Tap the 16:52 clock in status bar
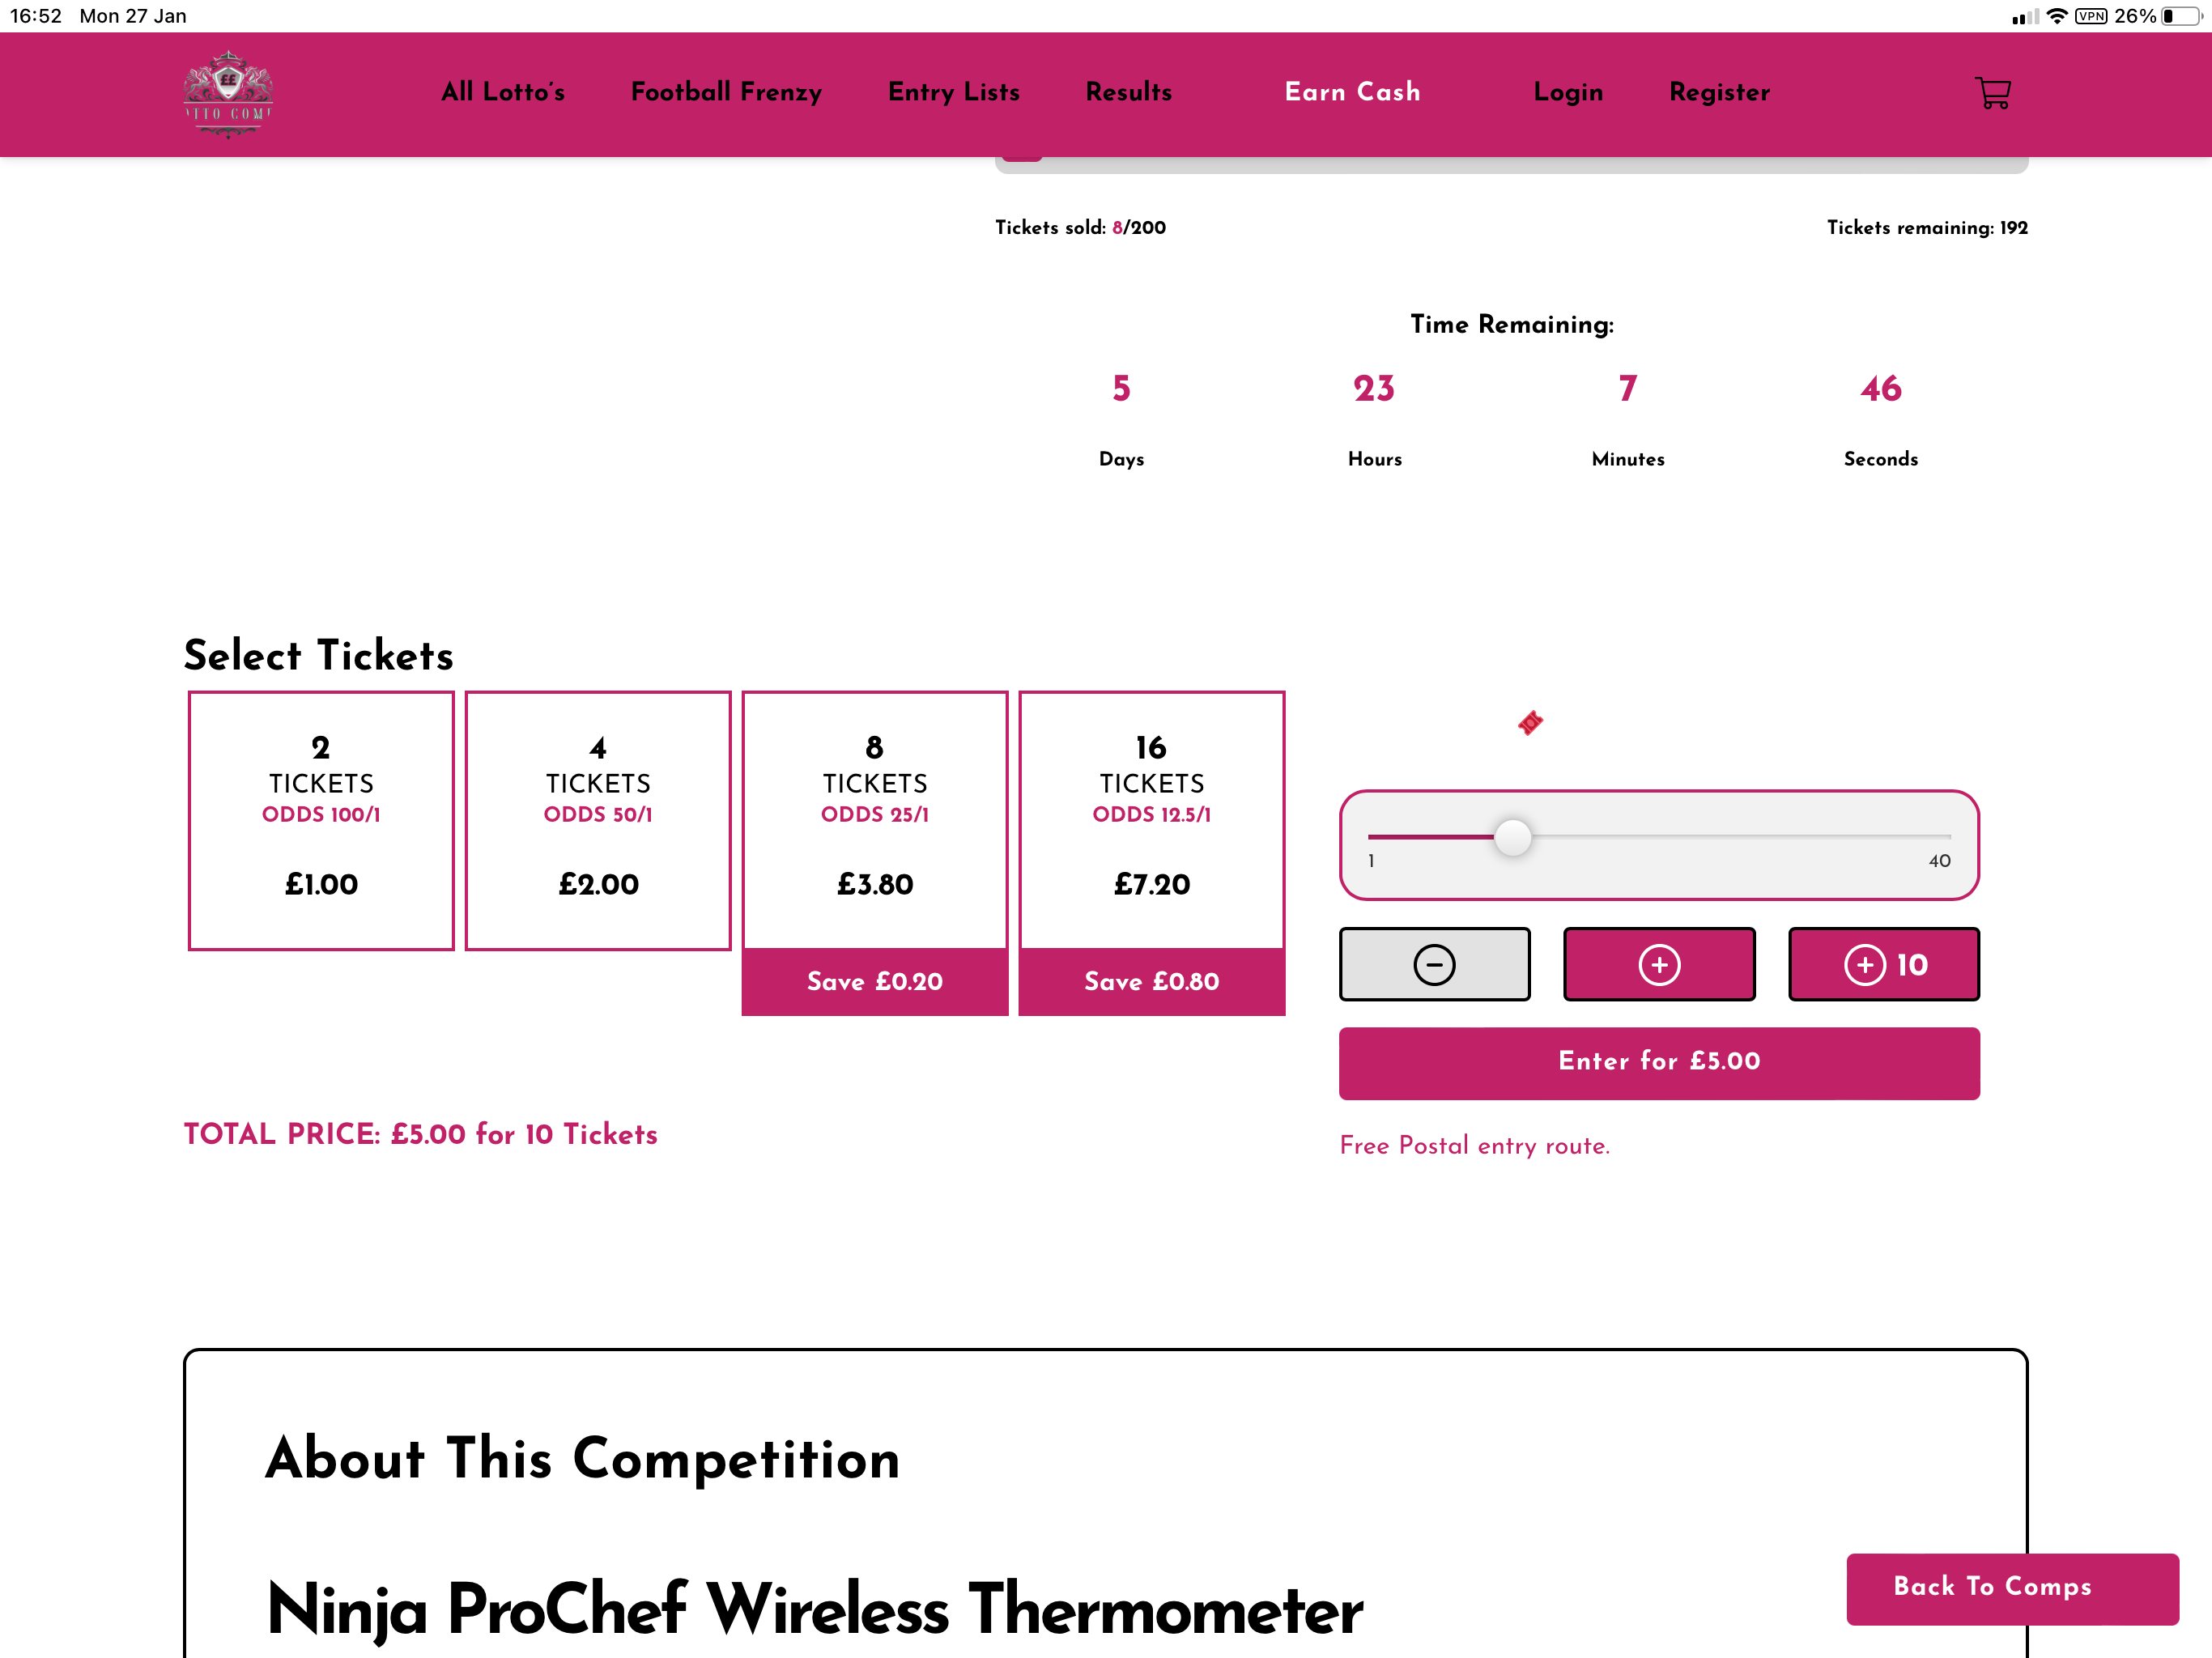 pos(36,16)
